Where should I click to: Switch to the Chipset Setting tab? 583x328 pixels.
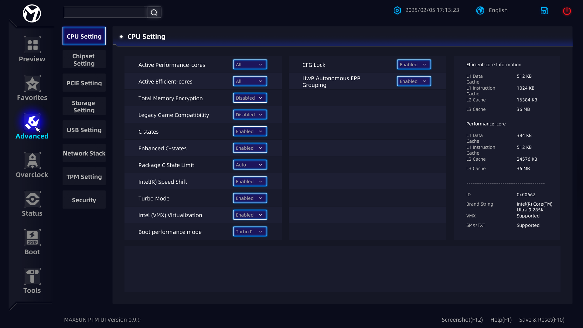coord(84,60)
